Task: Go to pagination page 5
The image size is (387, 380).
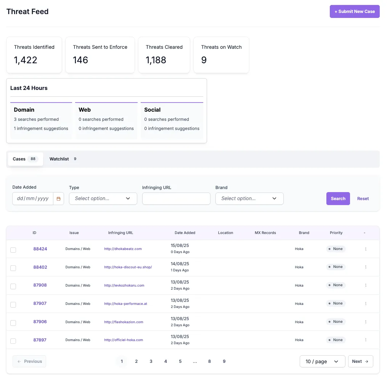Action: (x=180, y=361)
